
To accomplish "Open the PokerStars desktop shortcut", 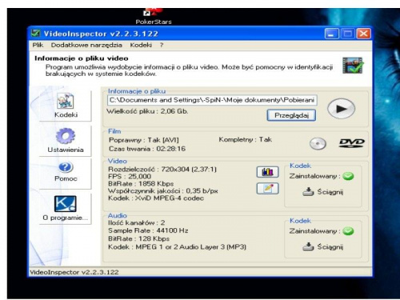I will (x=154, y=17).
